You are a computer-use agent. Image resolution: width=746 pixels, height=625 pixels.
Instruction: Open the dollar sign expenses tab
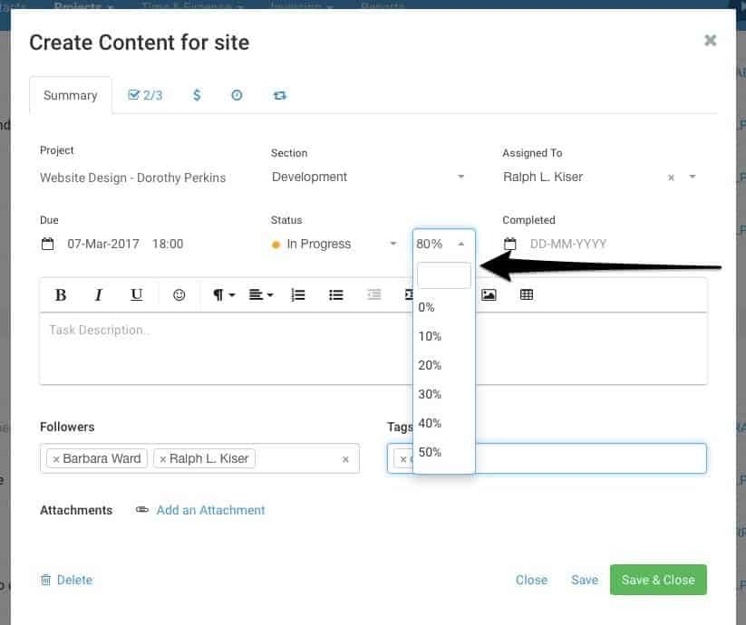coord(197,95)
